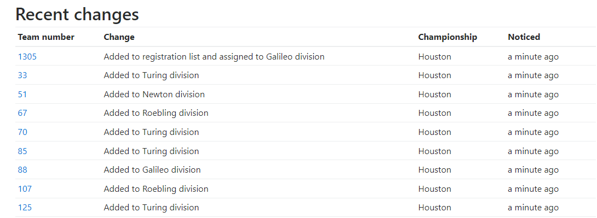Click the Recent changes heading
597x218 pixels.
pyautogui.click(x=77, y=14)
